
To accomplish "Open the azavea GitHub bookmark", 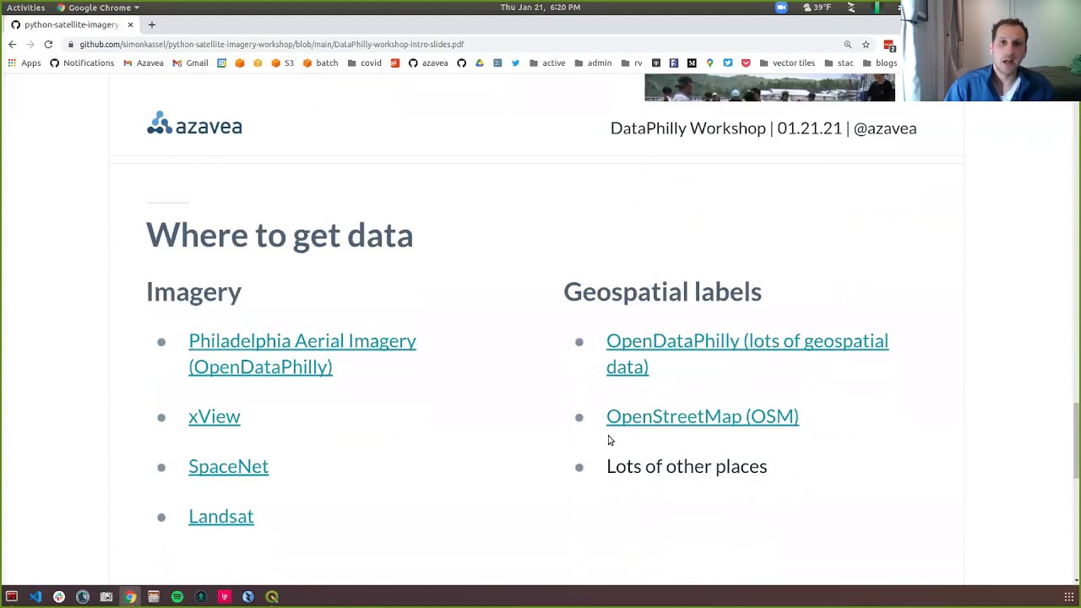I will tap(428, 62).
